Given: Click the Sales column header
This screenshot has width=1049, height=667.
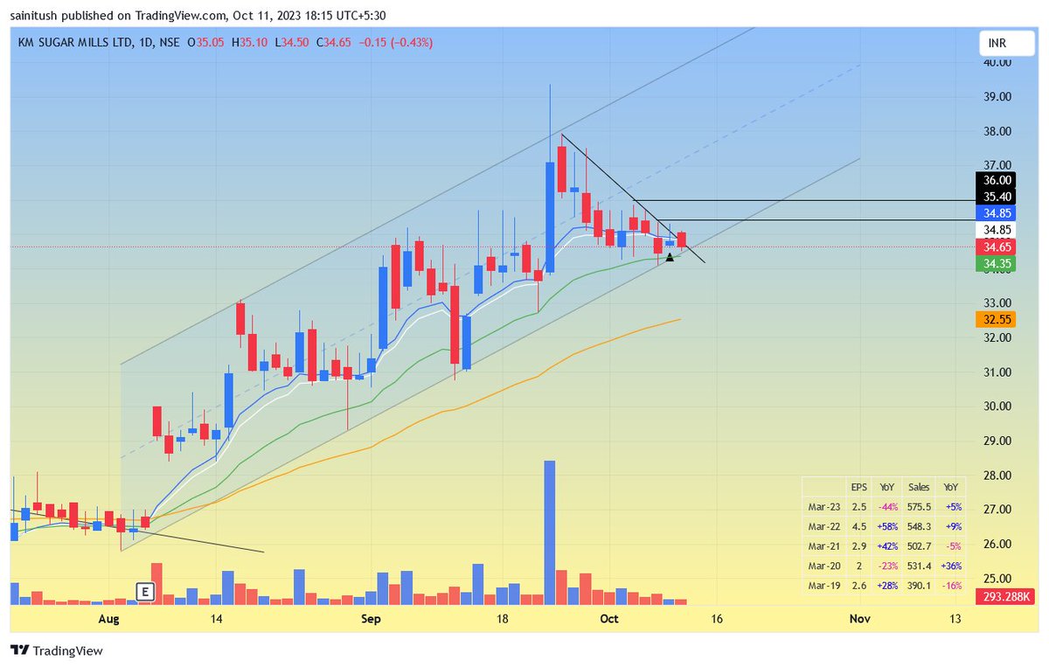Looking at the screenshot, I should pyautogui.click(x=919, y=487).
